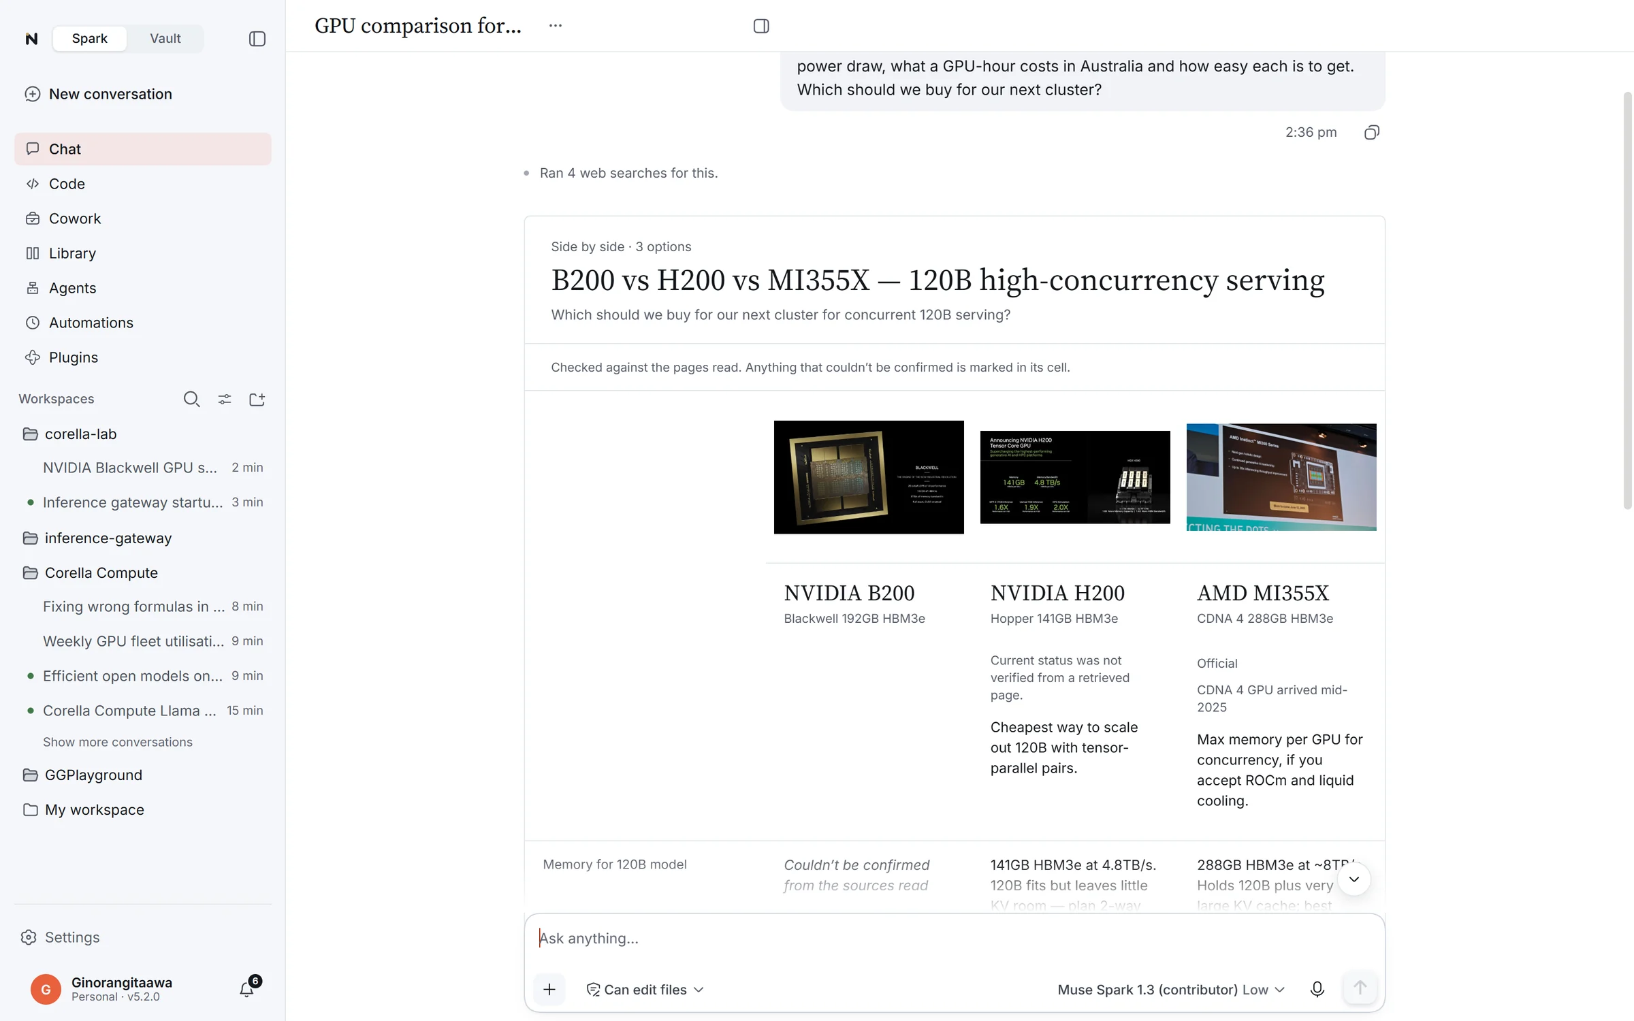Image resolution: width=1634 pixels, height=1021 pixels.
Task: Show more conversations in Corella Compute
Action: click(118, 742)
